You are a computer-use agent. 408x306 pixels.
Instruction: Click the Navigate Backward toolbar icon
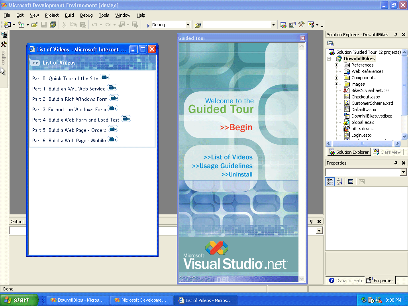[122, 25]
